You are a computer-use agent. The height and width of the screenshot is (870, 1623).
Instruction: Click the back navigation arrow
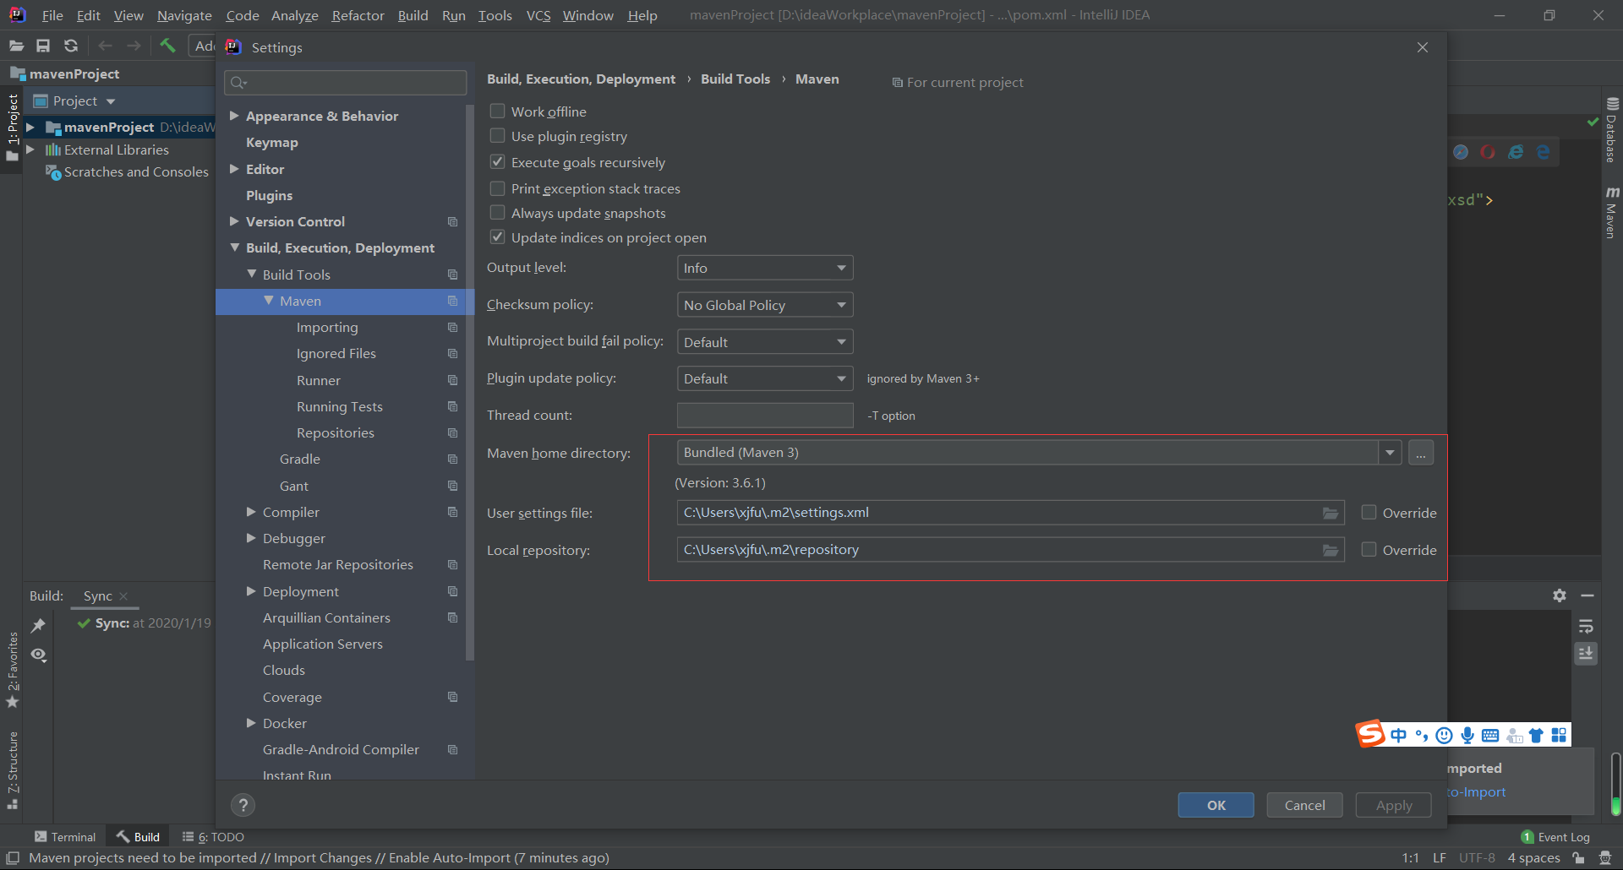[106, 46]
